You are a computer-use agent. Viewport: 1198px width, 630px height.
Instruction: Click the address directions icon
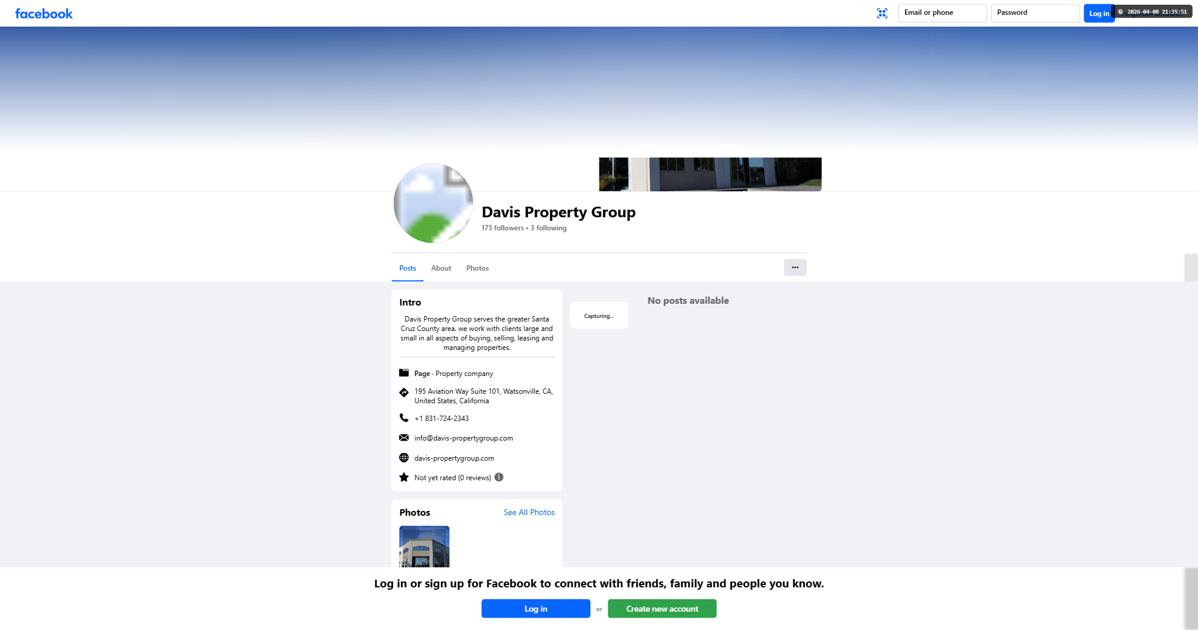point(404,392)
